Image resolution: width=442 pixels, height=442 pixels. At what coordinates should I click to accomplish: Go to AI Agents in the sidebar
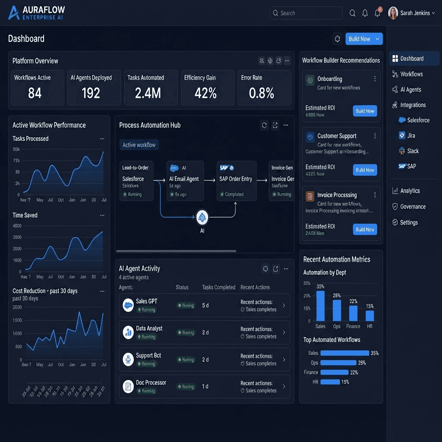click(407, 90)
